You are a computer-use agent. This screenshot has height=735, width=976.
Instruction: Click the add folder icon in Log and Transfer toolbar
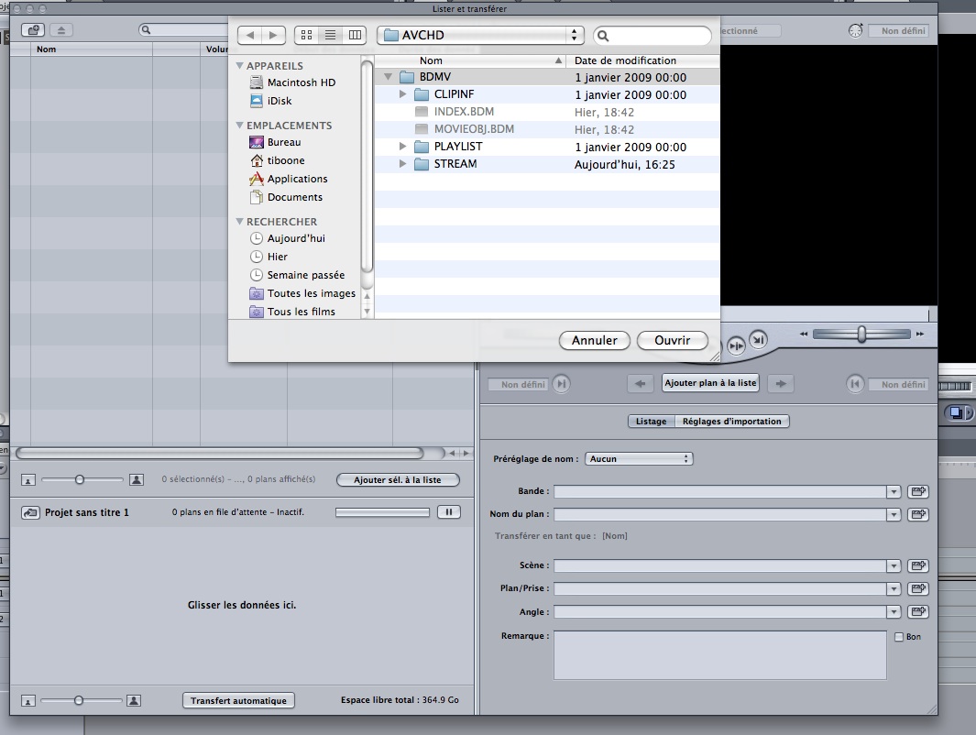tap(33, 29)
